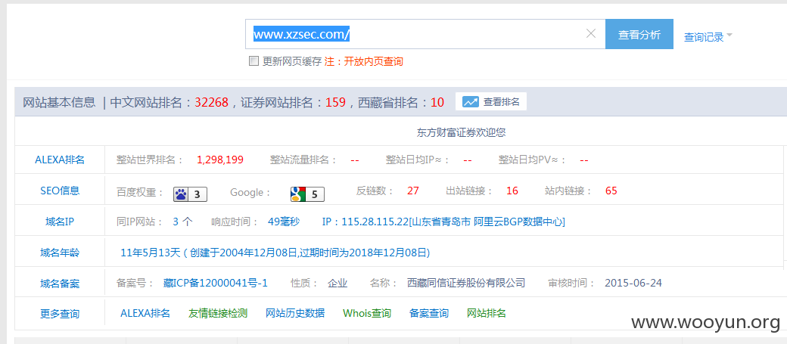This screenshot has width=787, height=344.
Task: Open the ALEXA排名 row label
Action: coord(60,160)
